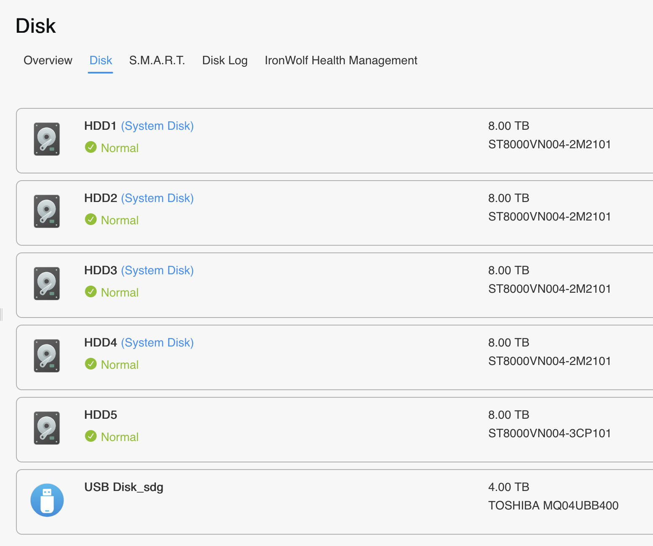Click the HDD4 hard drive icon
Screen dimensions: 653x546
[47, 356]
